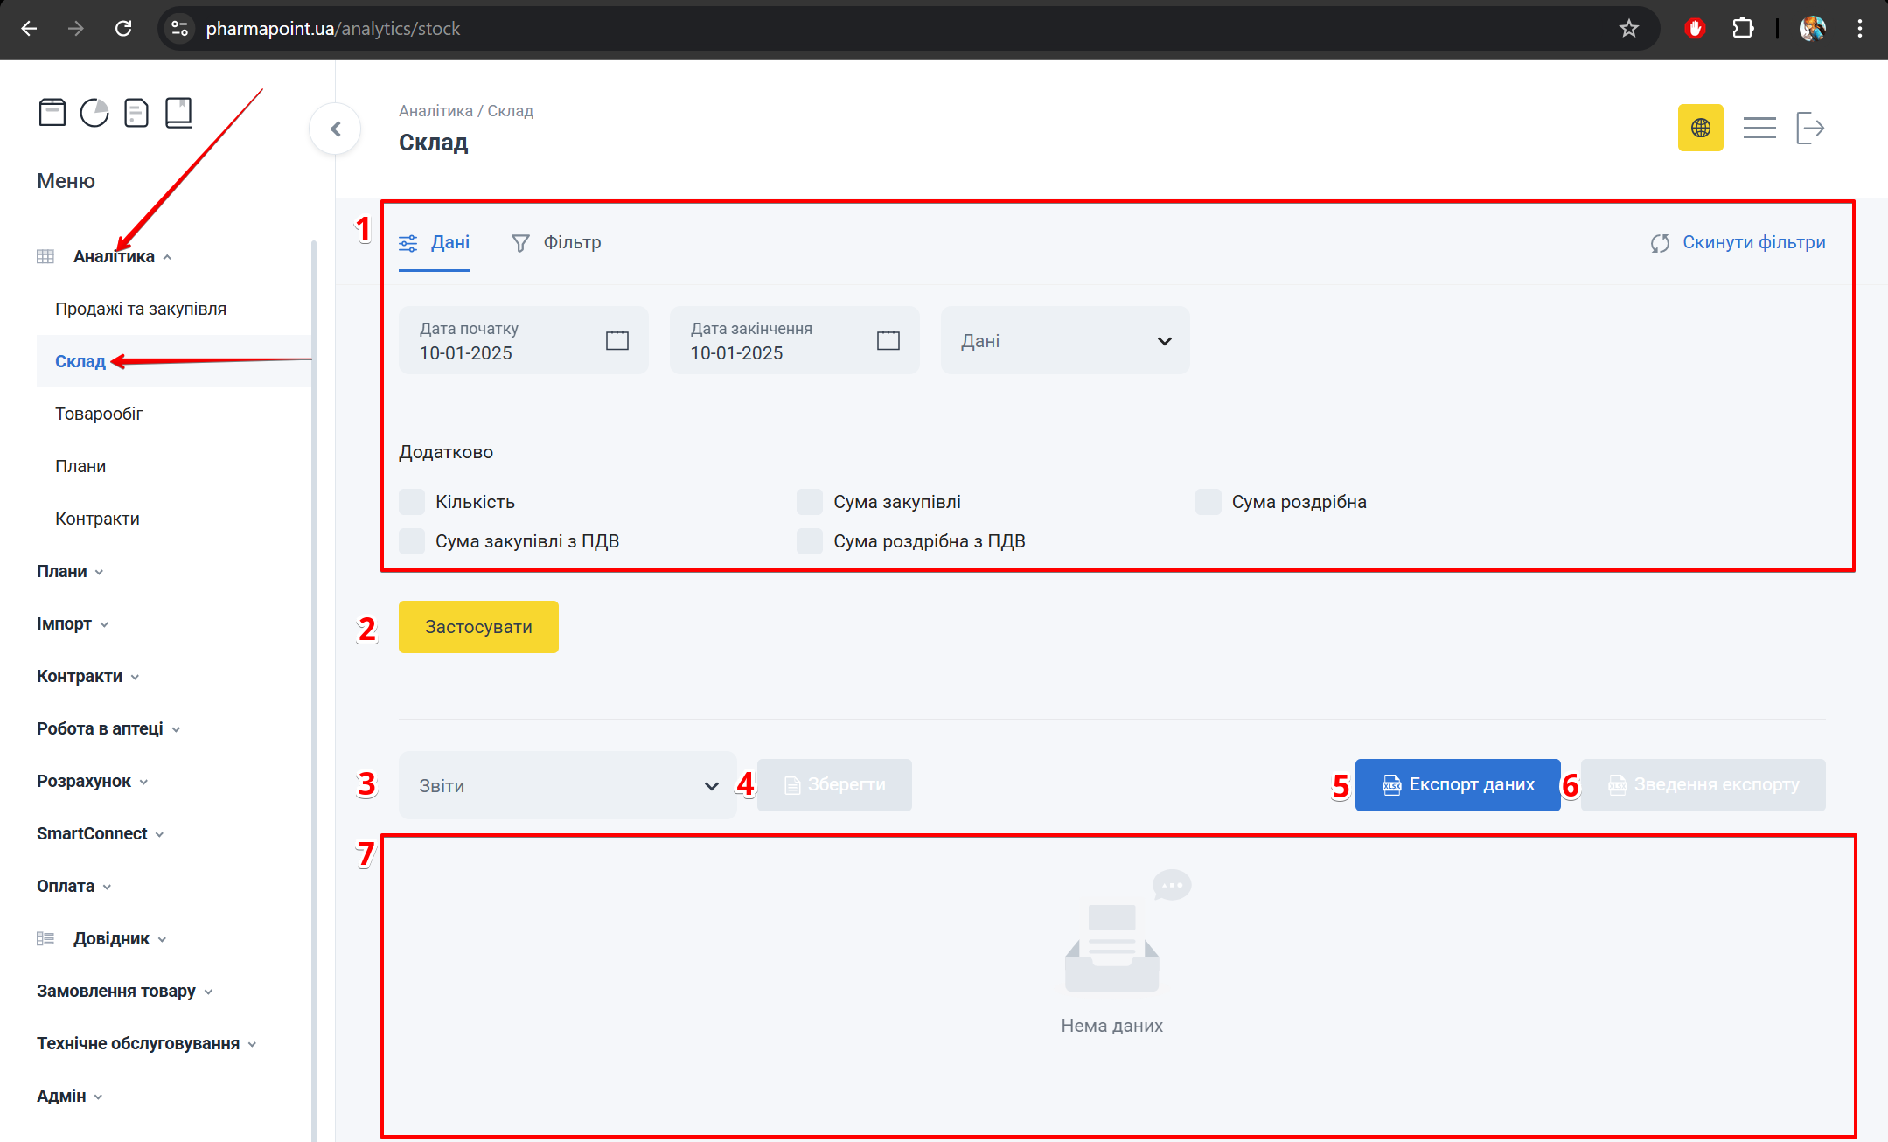Viewport: 1888px width, 1142px height.
Task: Click the Скинути фільтри link
Action: (1738, 243)
